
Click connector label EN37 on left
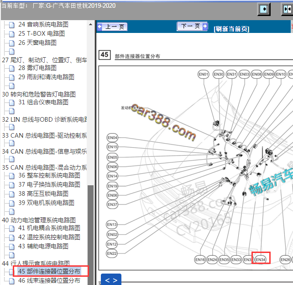tap(112, 204)
